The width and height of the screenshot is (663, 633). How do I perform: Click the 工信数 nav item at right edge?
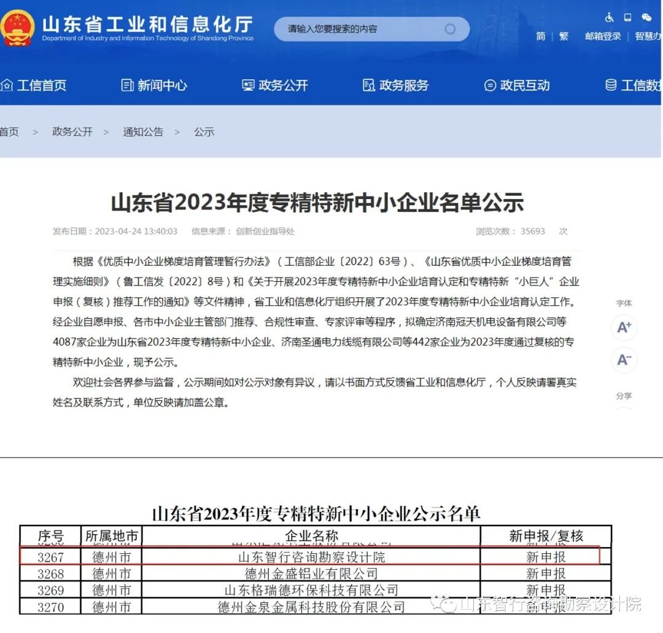pyautogui.click(x=634, y=85)
